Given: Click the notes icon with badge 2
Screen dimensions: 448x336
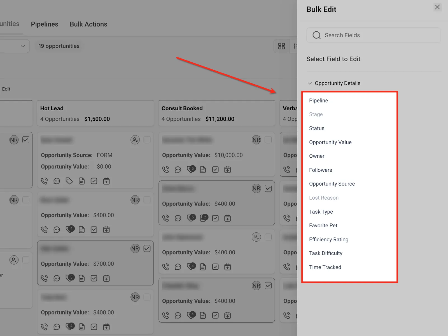Looking at the screenshot, I should click(204, 218).
